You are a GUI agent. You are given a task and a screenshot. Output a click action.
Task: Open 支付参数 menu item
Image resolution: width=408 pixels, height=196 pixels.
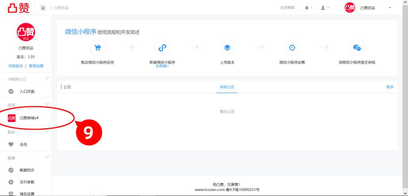coord(27,182)
